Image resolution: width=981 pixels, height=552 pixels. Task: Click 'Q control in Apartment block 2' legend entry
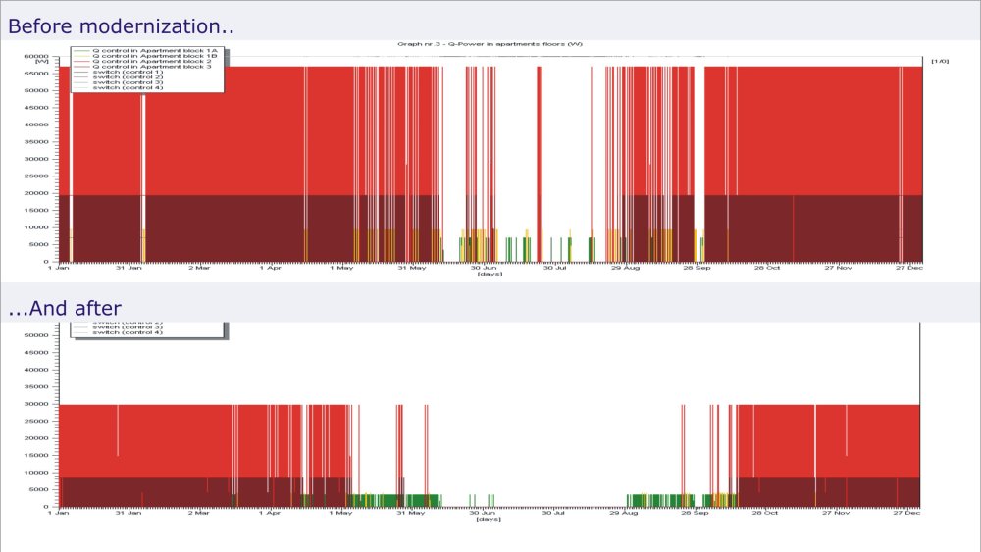tap(147, 61)
